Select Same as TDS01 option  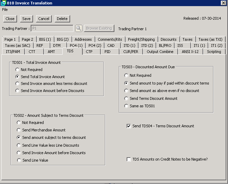pyautogui.click(x=126, y=106)
